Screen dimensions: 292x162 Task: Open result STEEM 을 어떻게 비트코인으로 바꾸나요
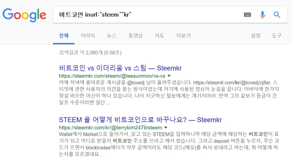140,120
